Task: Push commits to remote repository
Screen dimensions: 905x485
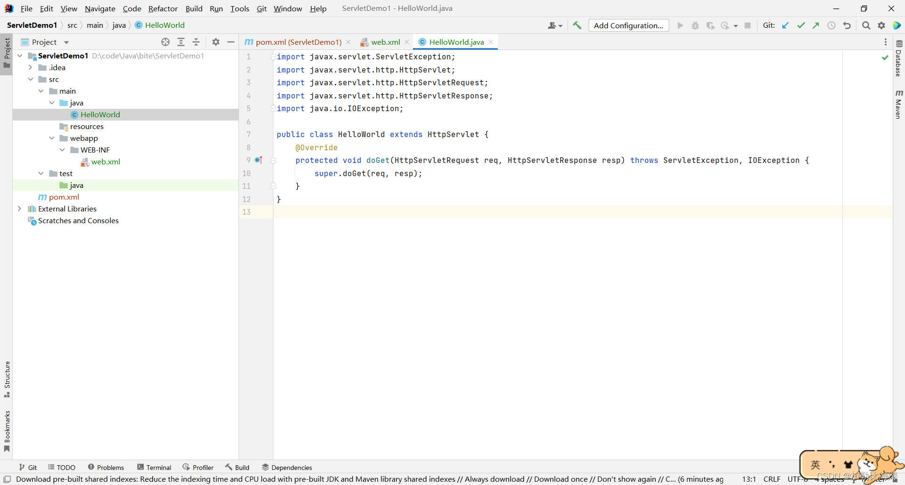Action: click(816, 25)
